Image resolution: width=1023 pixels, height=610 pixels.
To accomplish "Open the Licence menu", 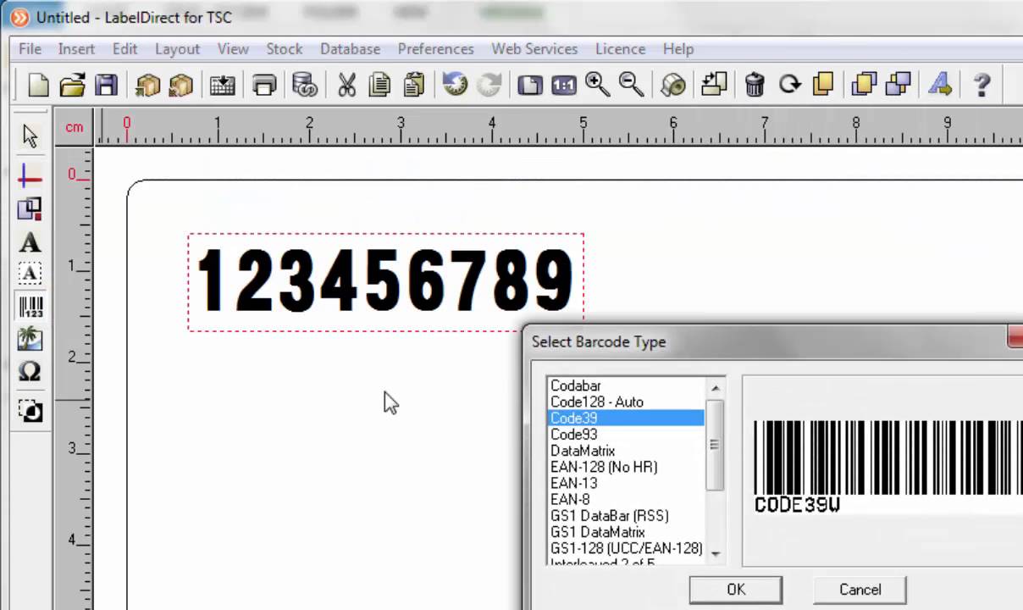I will tap(620, 49).
